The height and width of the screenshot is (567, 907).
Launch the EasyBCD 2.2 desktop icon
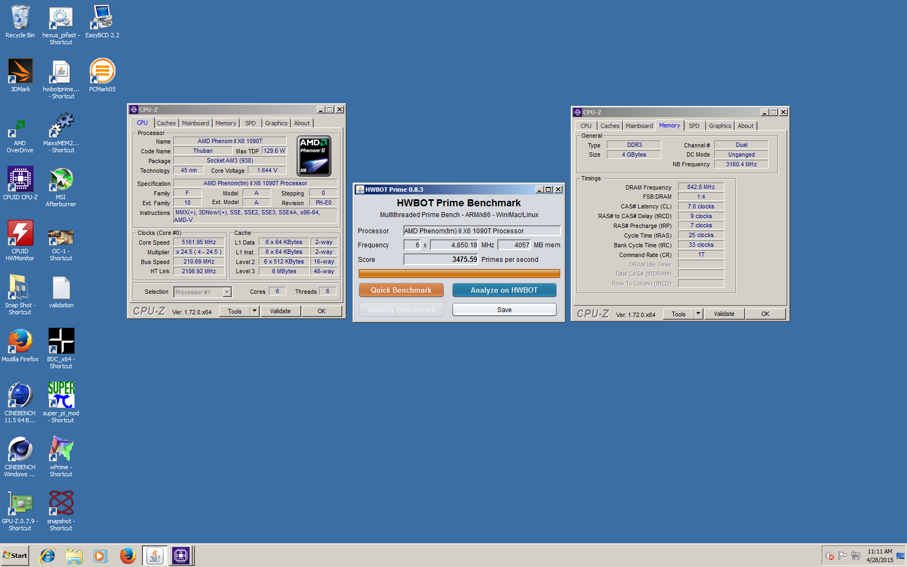pyautogui.click(x=102, y=22)
